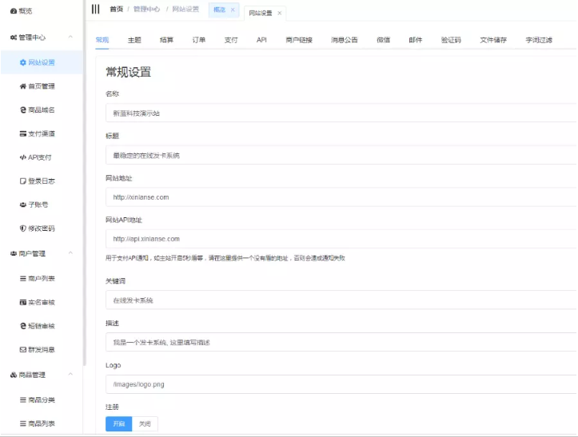The image size is (578, 437).
Task: Close the 网站设置 page tab
Action: click(279, 14)
